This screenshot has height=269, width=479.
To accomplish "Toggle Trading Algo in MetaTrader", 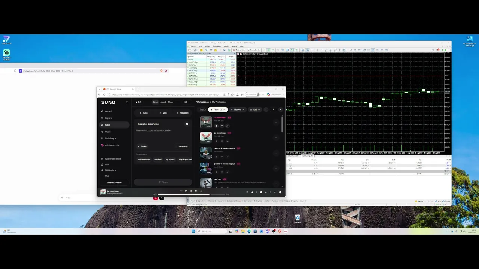I will point(239,50).
